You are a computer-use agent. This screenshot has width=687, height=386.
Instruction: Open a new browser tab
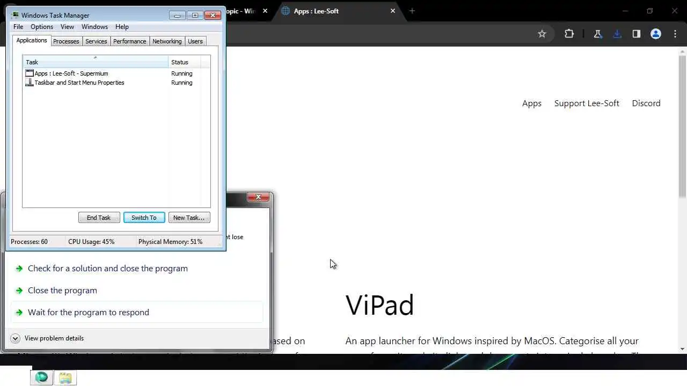pyautogui.click(x=412, y=11)
